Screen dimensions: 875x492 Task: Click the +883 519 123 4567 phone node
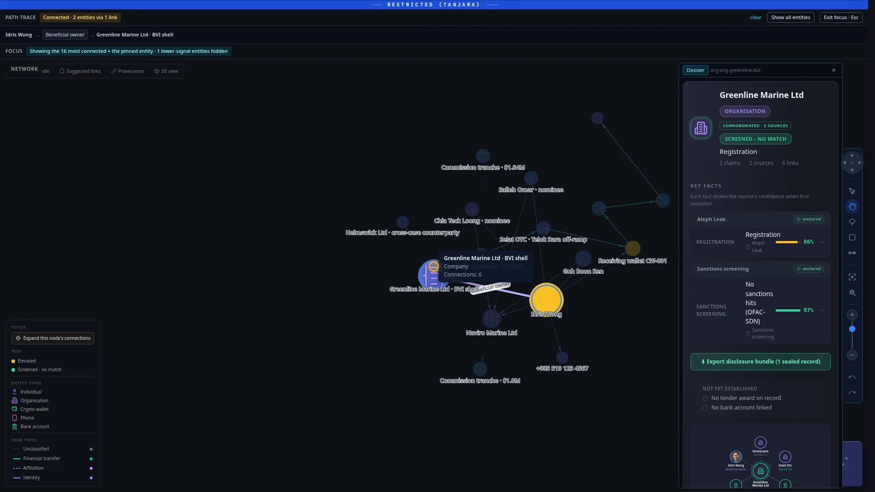(x=562, y=358)
